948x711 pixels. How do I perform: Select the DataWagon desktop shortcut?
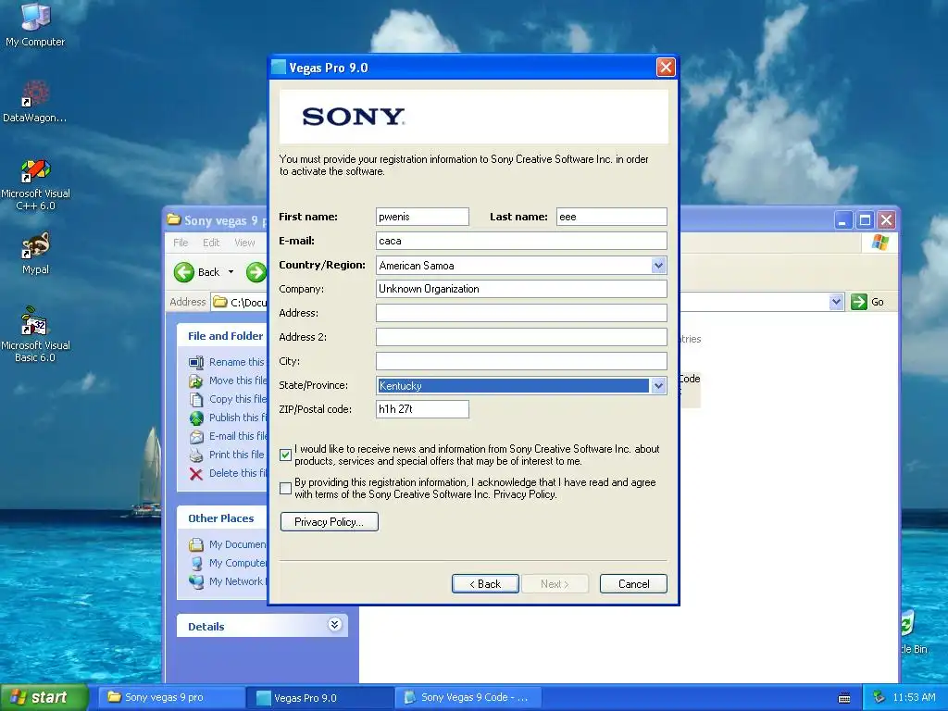point(34,101)
